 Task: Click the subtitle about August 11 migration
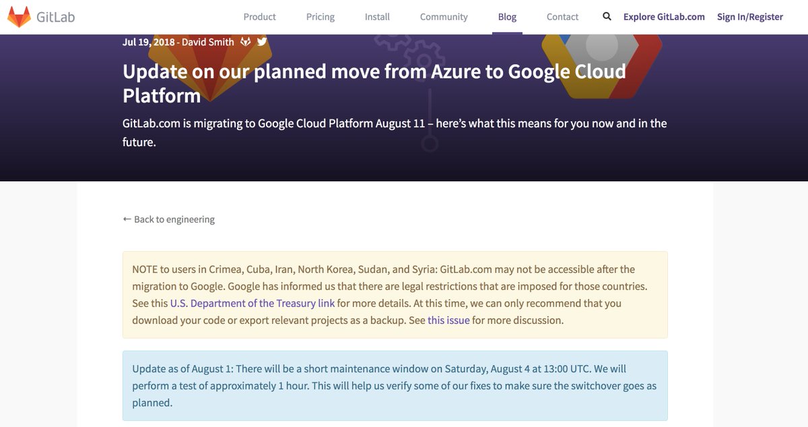(395, 133)
